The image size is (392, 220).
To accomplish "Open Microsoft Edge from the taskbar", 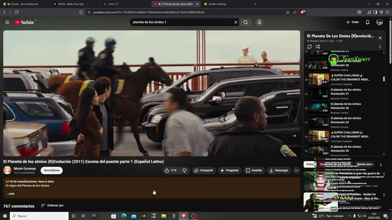I will click(124, 216).
